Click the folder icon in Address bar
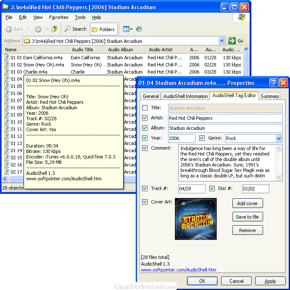This screenshot has height=290, width=290. coord(27,41)
